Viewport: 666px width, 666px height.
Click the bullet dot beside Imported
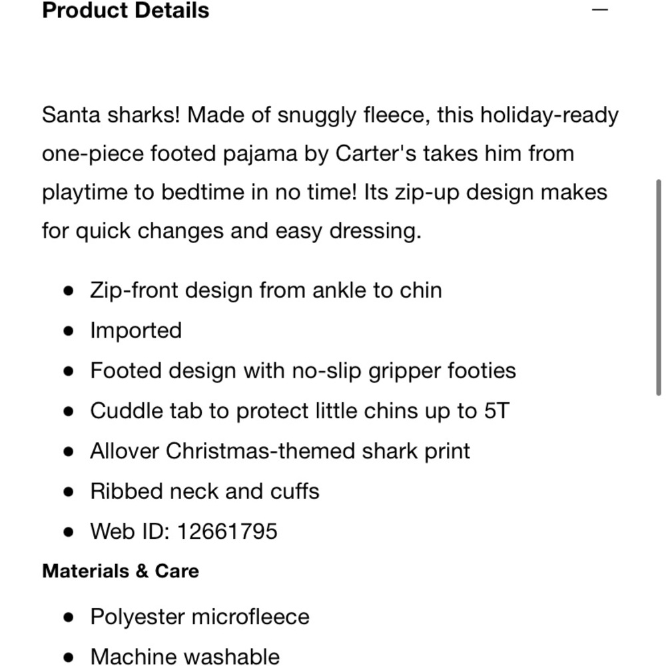[69, 331]
